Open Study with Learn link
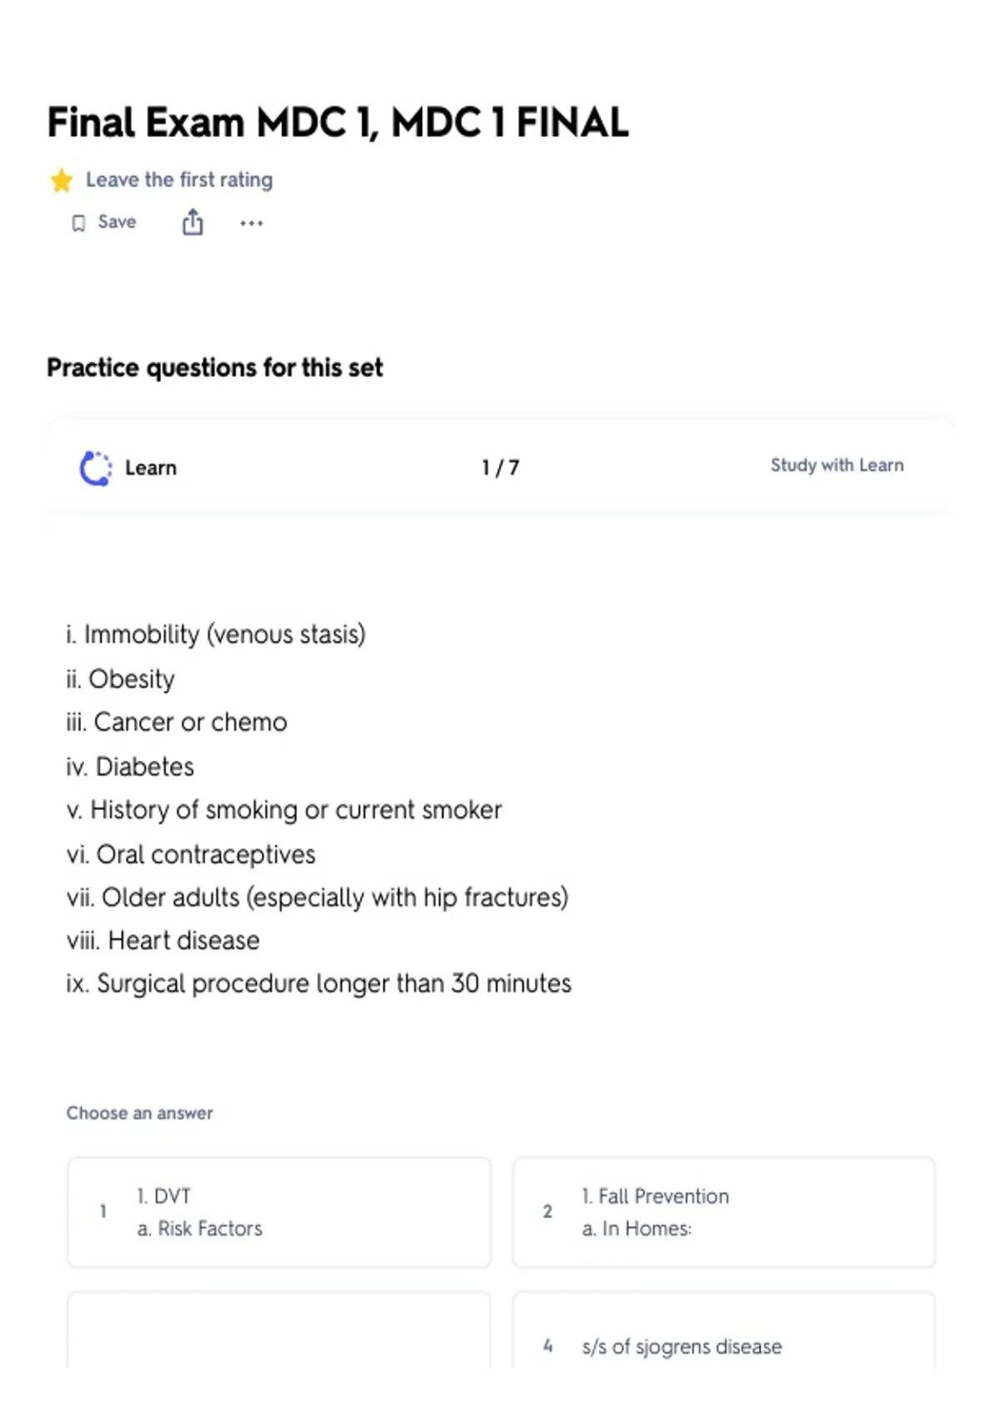 pyautogui.click(x=837, y=465)
